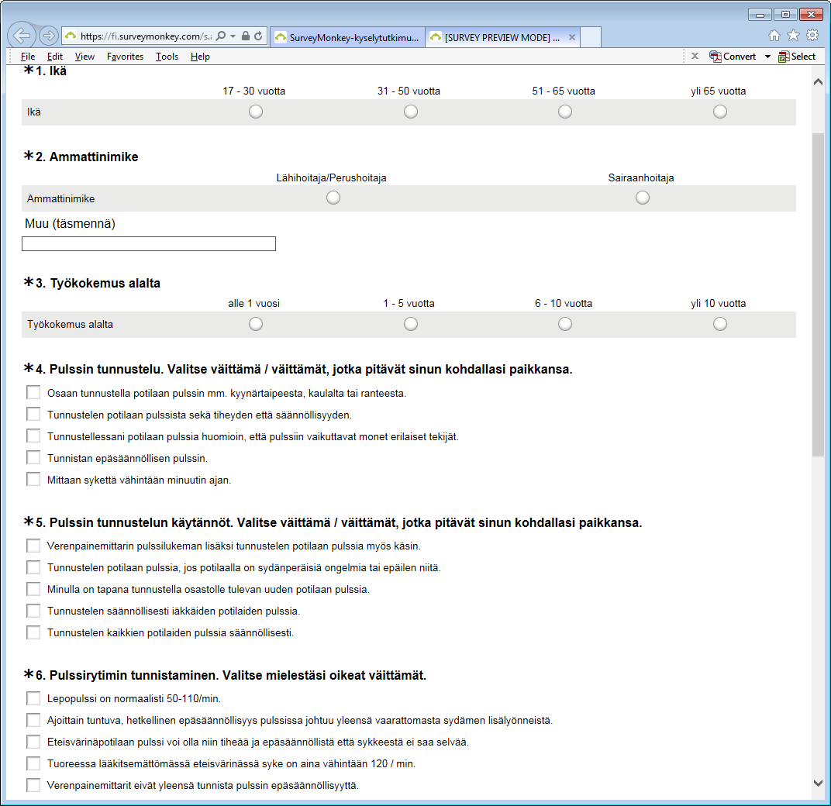Switch to the SURVEY PREVIEW MODE tab

502,37
